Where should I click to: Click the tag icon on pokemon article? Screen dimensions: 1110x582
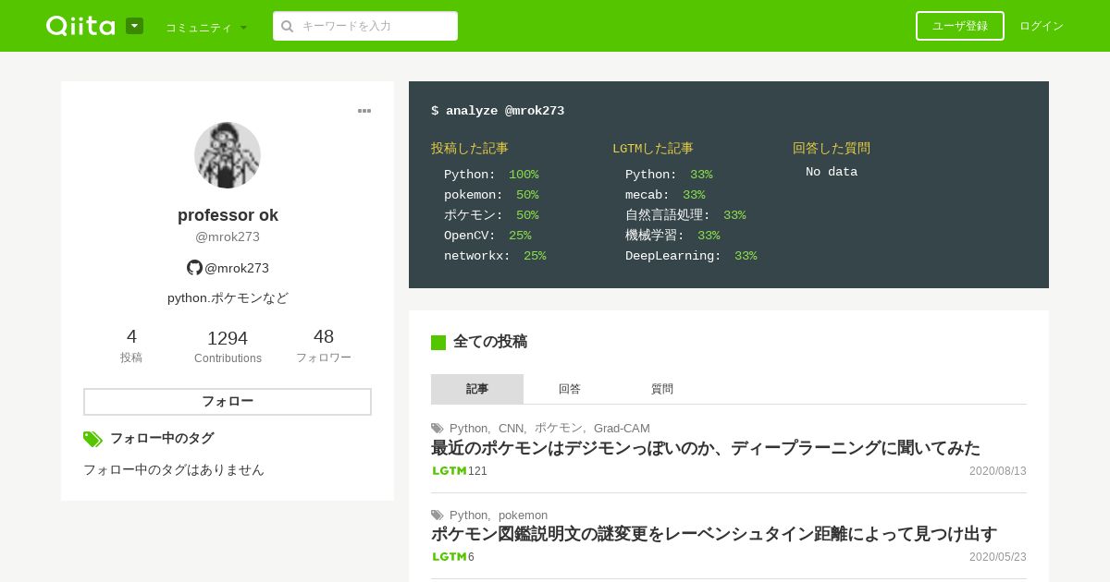point(438,515)
